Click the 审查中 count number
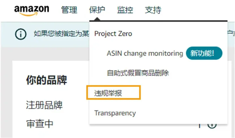 (x=199, y=125)
